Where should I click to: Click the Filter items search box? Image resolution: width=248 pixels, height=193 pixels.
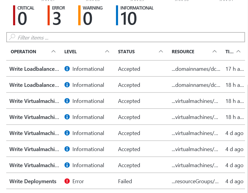(x=125, y=37)
